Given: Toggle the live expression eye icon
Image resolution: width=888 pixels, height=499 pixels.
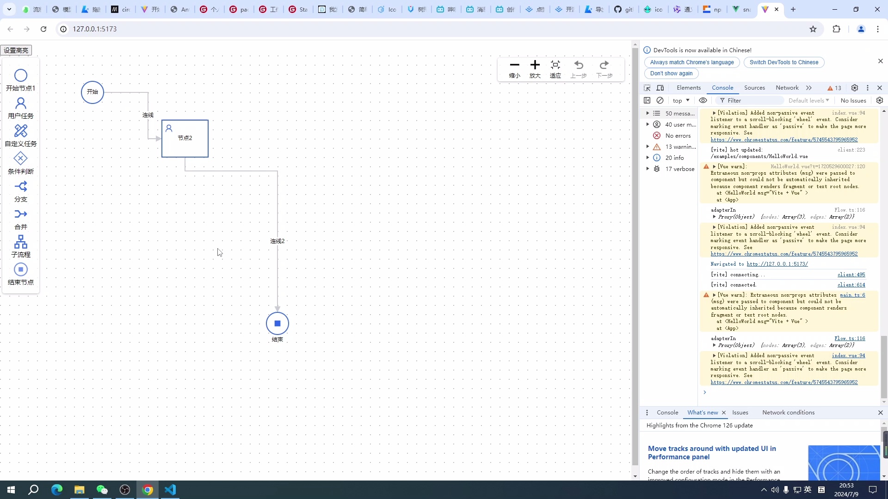Looking at the screenshot, I should 703,100.
